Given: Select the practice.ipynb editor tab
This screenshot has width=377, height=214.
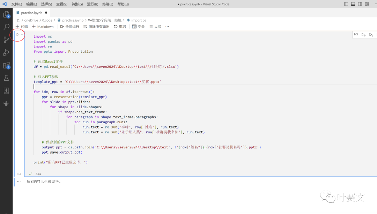Looking at the screenshot, I should [x=32, y=13].
